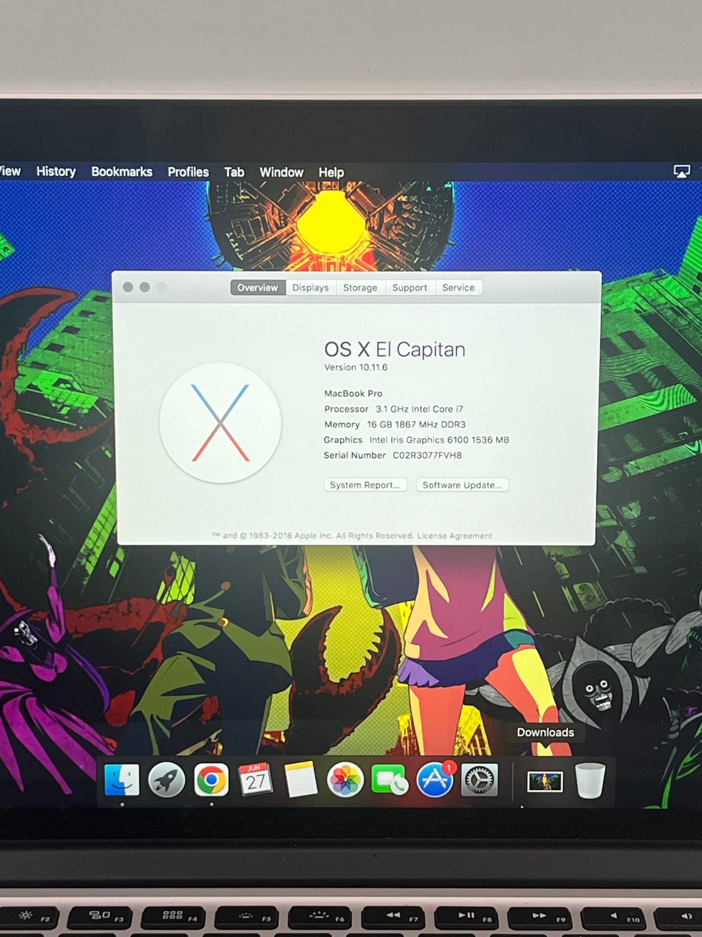Launch Launchpad rocket icon in Dock
The width and height of the screenshot is (702, 937).
pos(167,780)
